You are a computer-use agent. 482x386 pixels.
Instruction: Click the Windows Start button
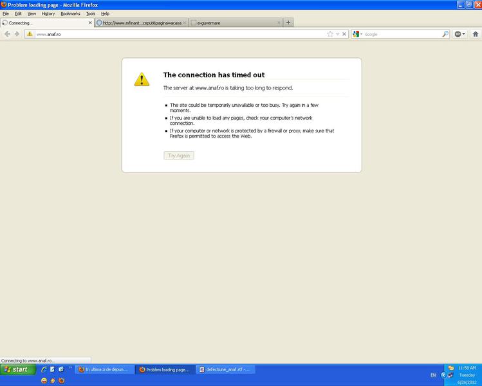pos(17,370)
